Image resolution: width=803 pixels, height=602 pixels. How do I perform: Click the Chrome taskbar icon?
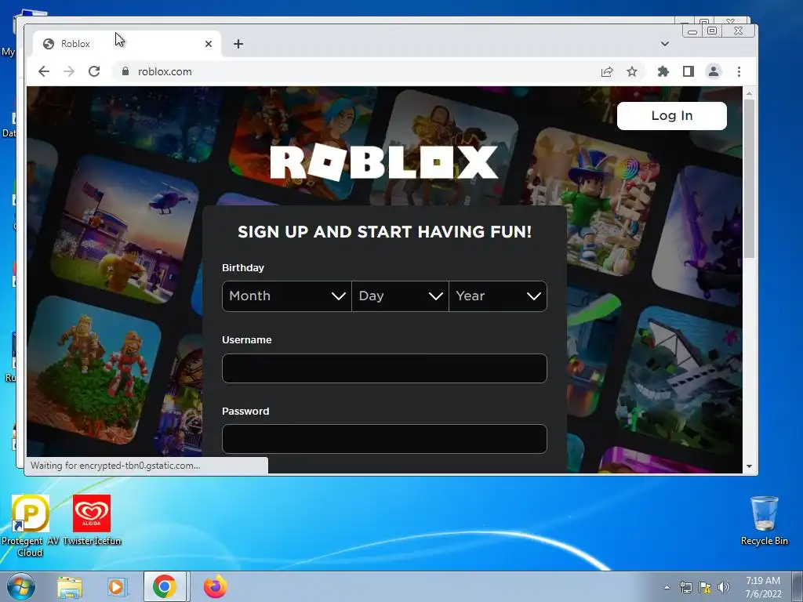[165, 586]
